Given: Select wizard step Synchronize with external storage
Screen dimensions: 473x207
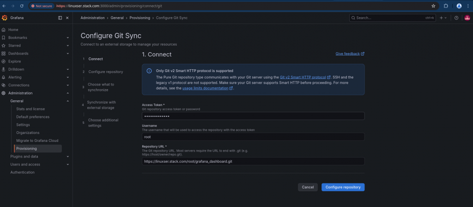Looking at the screenshot, I should 101,105.
